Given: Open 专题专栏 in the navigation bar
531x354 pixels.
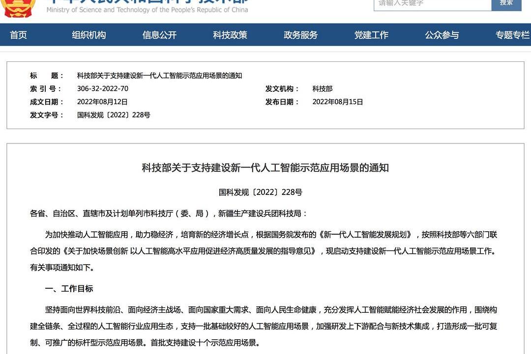Looking at the screenshot, I should tap(512, 35).
